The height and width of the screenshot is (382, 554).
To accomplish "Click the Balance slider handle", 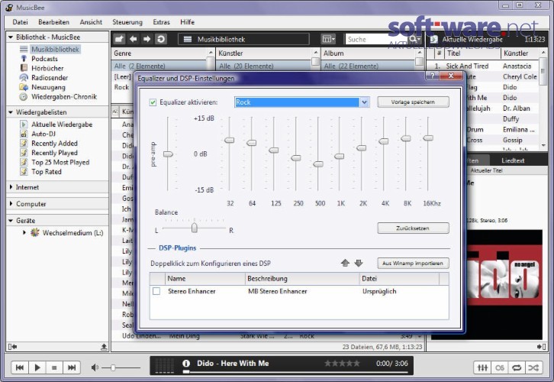I will 195,228.
